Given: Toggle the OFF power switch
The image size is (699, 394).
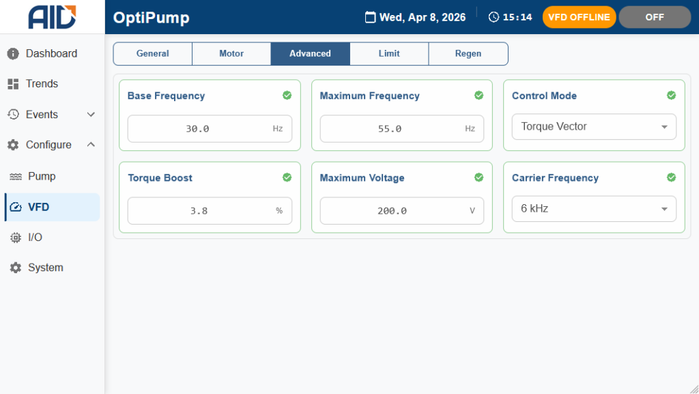Looking at the screenshot, I should (x=655, y=17).
